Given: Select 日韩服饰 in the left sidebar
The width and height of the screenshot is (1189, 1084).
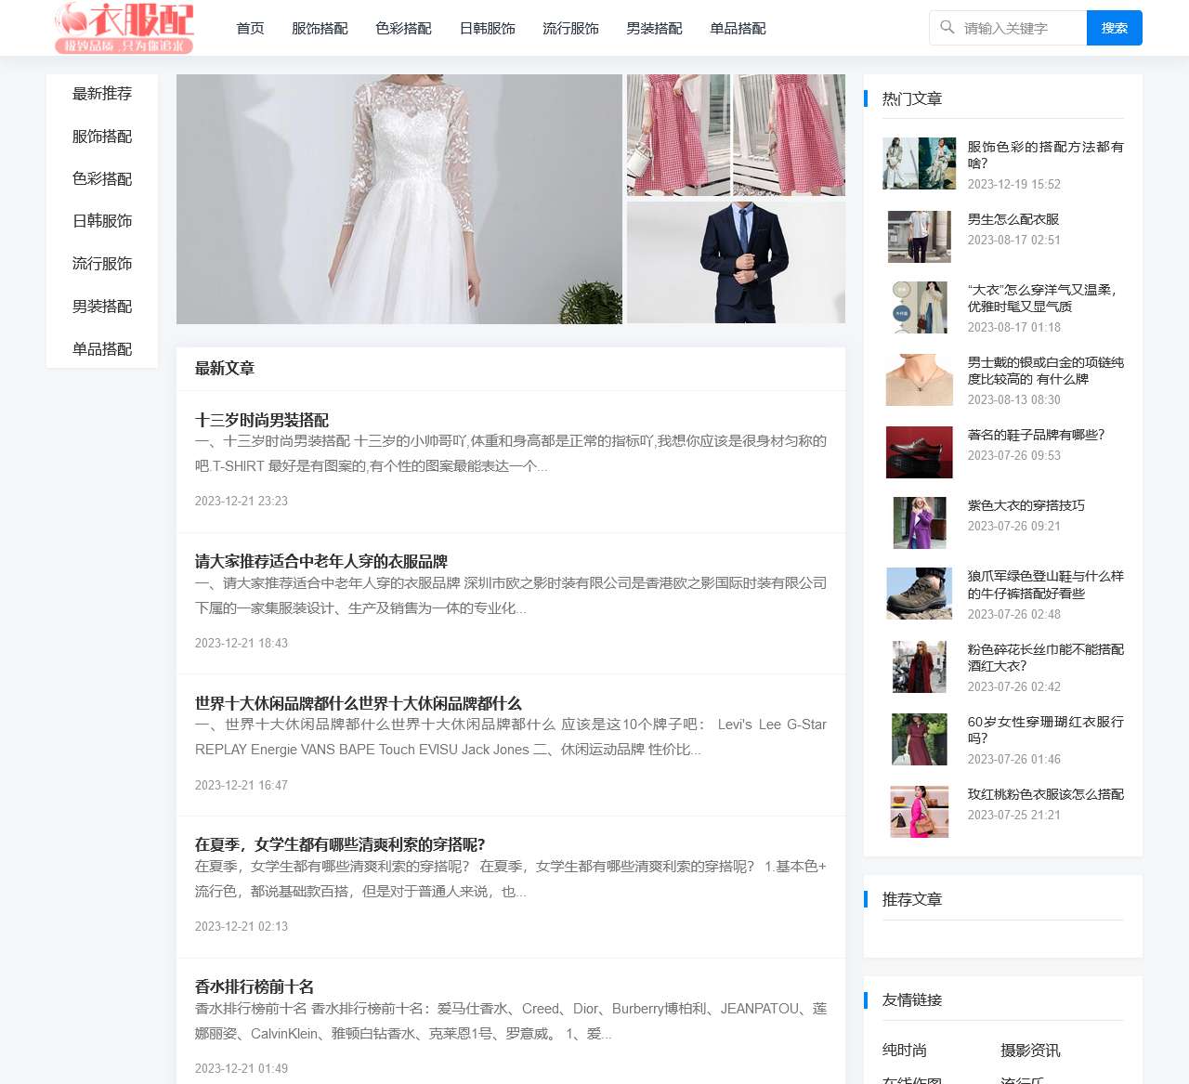Looking at the screenshot, I should pos(102,221).
